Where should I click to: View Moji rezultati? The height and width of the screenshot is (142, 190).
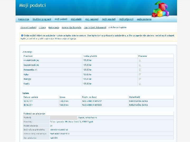tap(109, 19)
